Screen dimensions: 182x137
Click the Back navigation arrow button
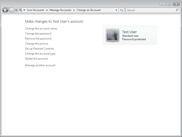5,10
